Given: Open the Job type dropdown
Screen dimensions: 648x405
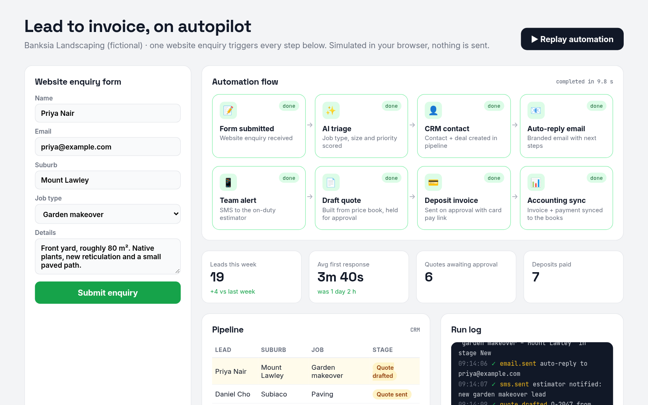Looking at the screenshot, I should point(108,214).
